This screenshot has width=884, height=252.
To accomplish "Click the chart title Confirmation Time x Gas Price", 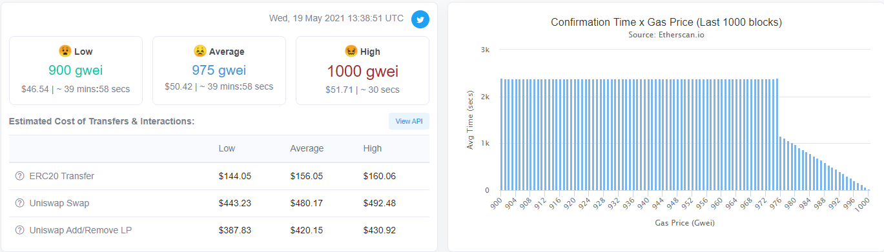I will pos(666,22).
